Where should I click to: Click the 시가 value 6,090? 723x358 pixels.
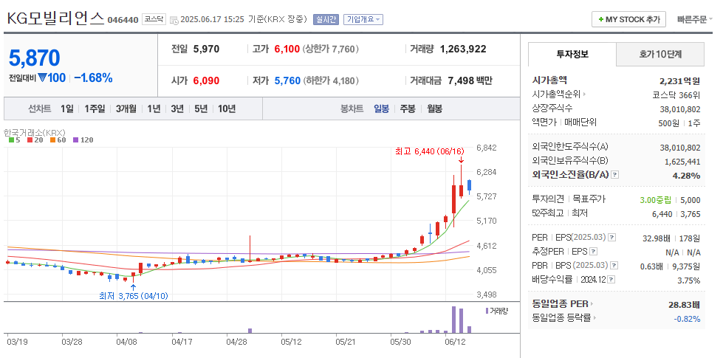(206, 80)
